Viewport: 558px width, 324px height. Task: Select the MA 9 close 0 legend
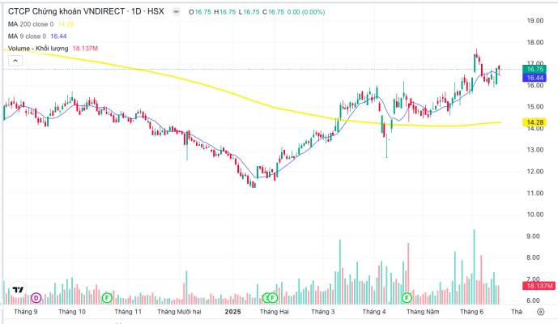pyautogui.click(x=27, y=36)
